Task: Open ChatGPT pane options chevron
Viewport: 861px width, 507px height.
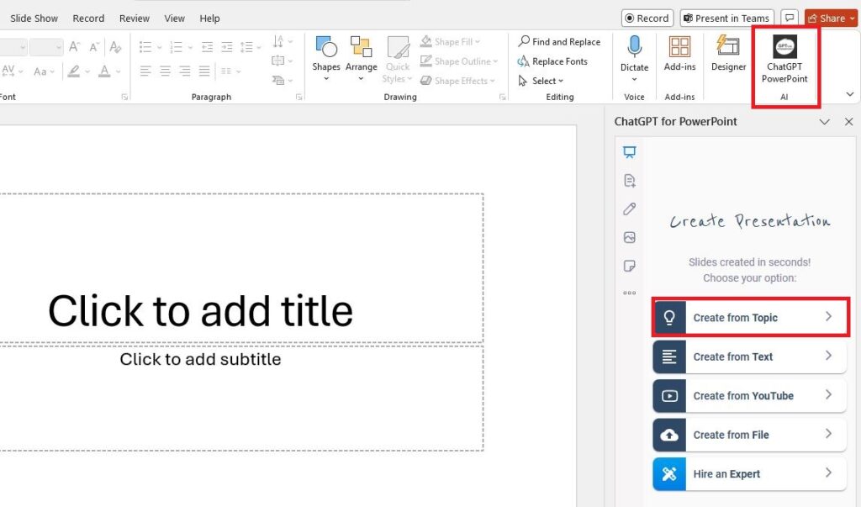Action: tap(824, 122)
